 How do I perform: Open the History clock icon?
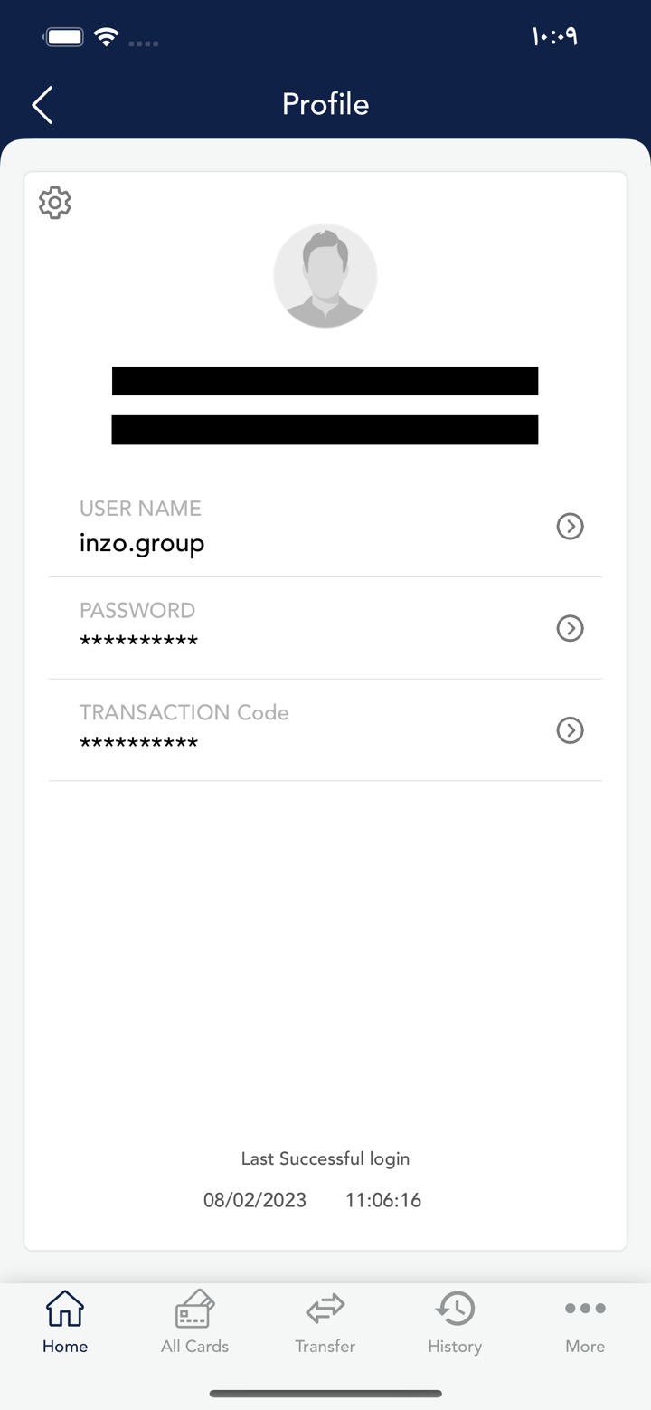point(455,1309)
